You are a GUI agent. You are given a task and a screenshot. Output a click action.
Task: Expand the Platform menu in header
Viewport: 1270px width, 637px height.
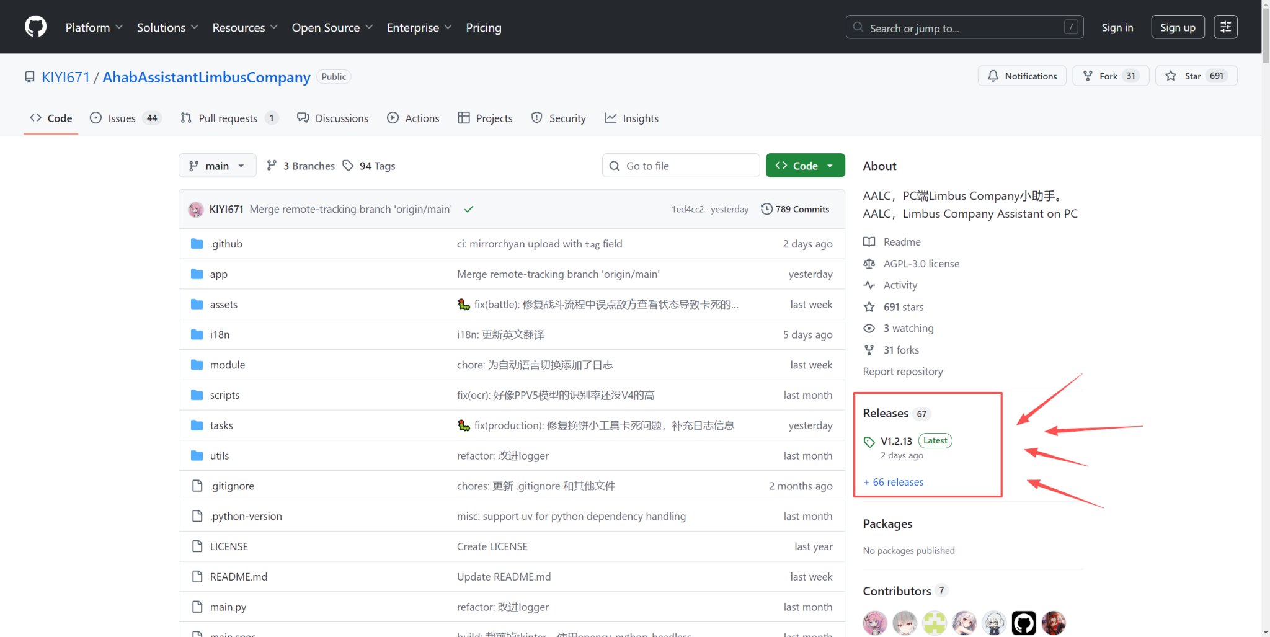coord(94,28)
